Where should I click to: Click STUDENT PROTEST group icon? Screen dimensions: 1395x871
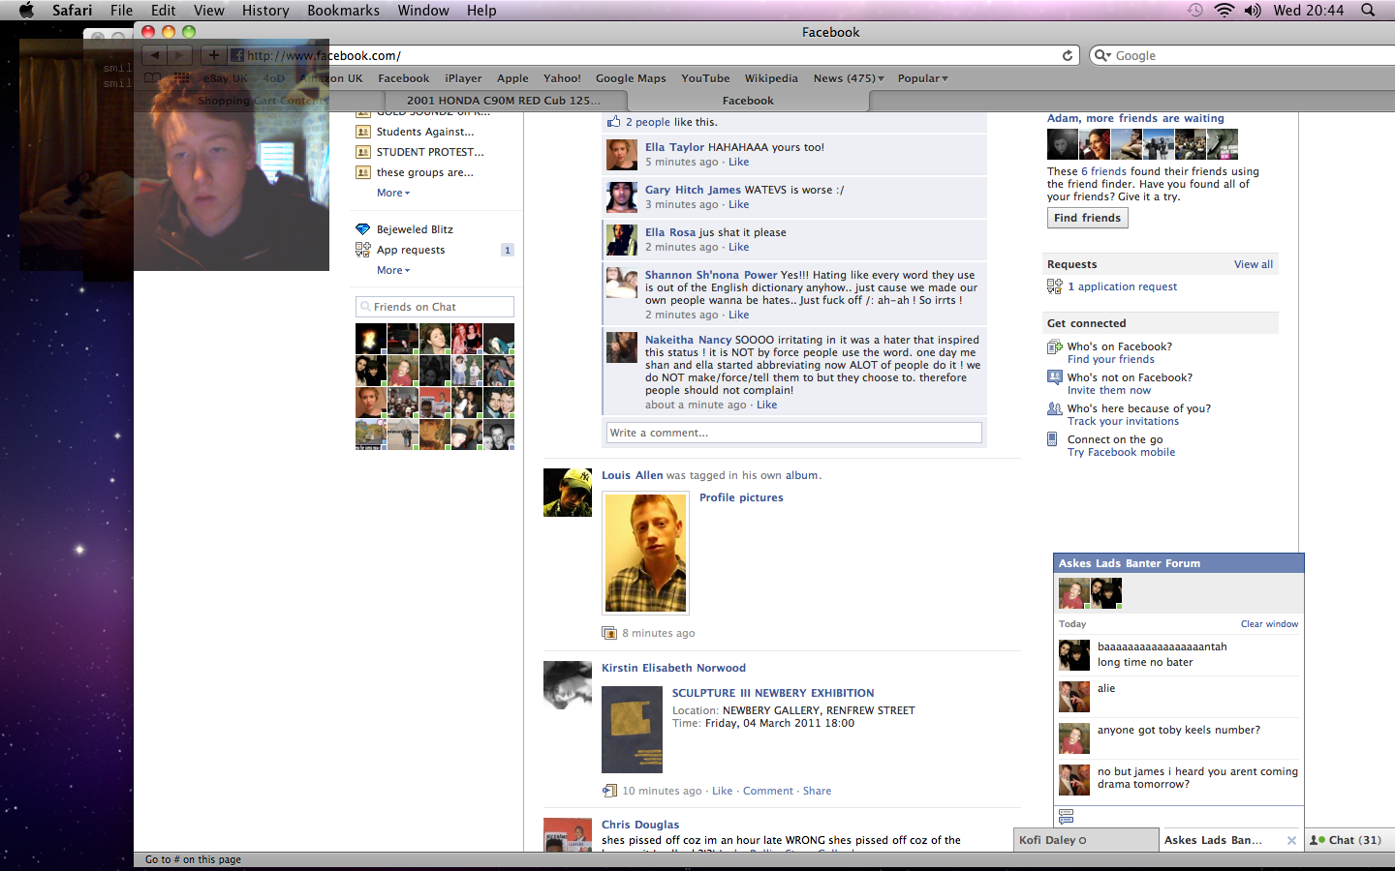point(362,152)
